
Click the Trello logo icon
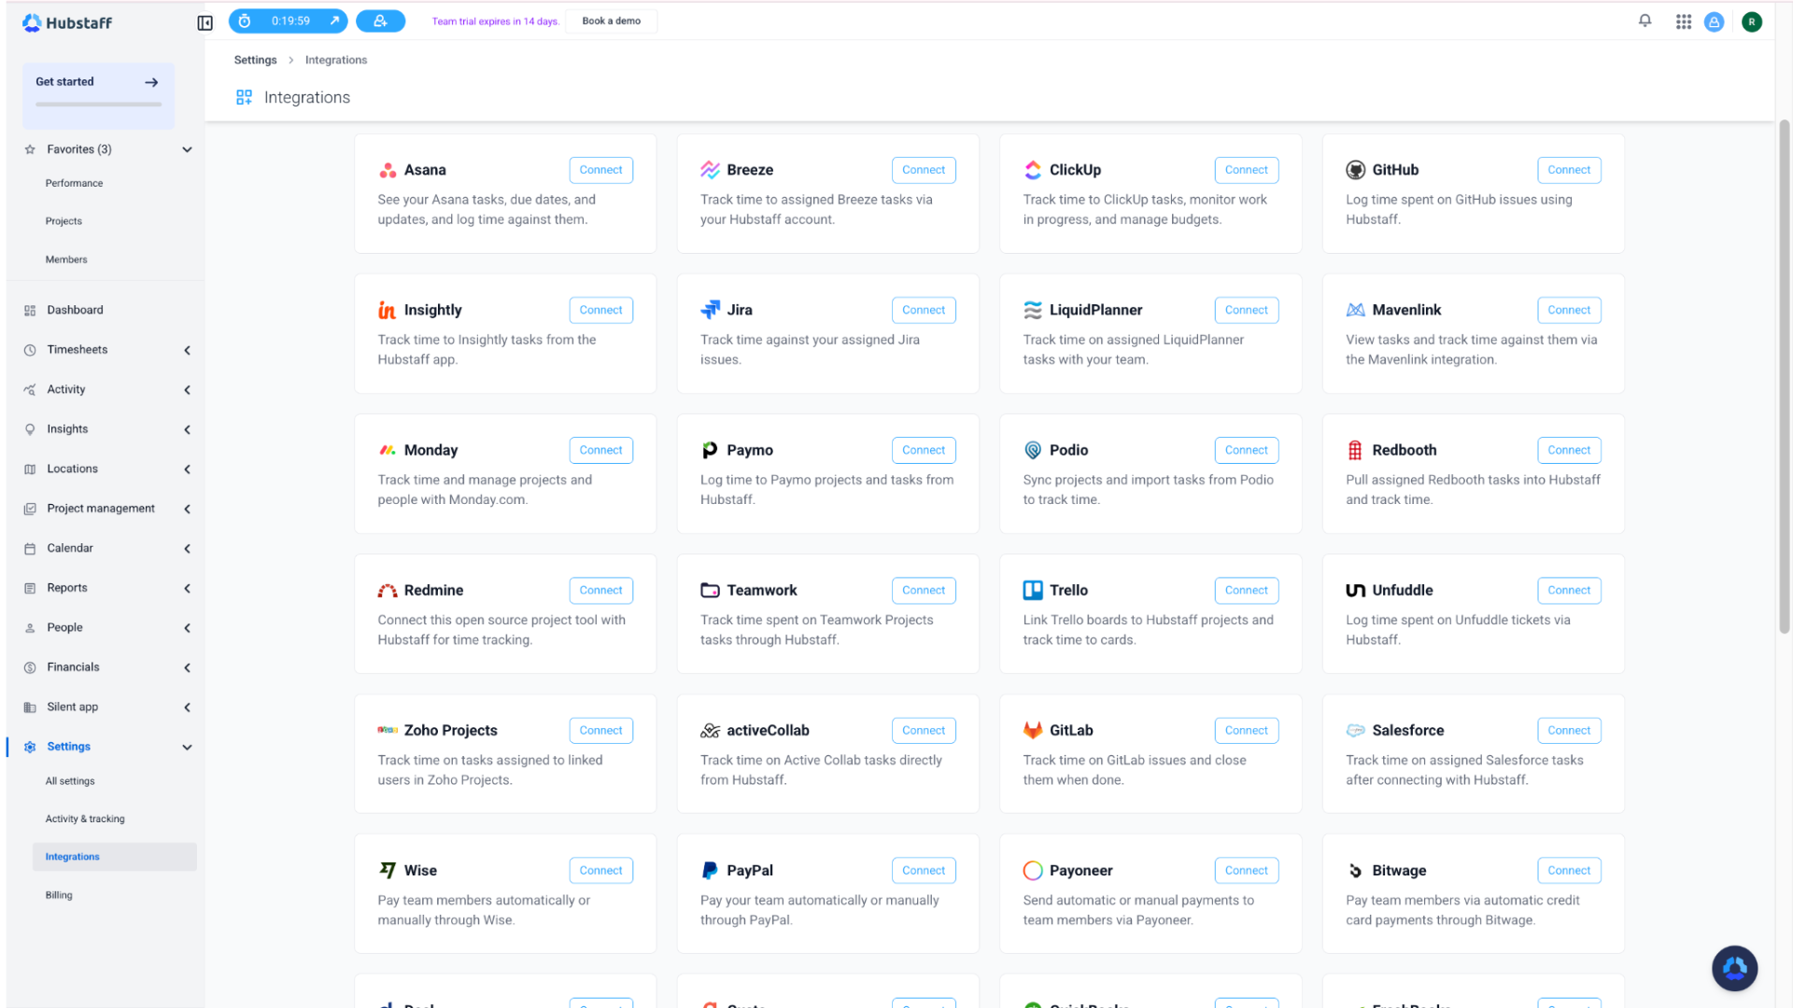[1033, 590]
